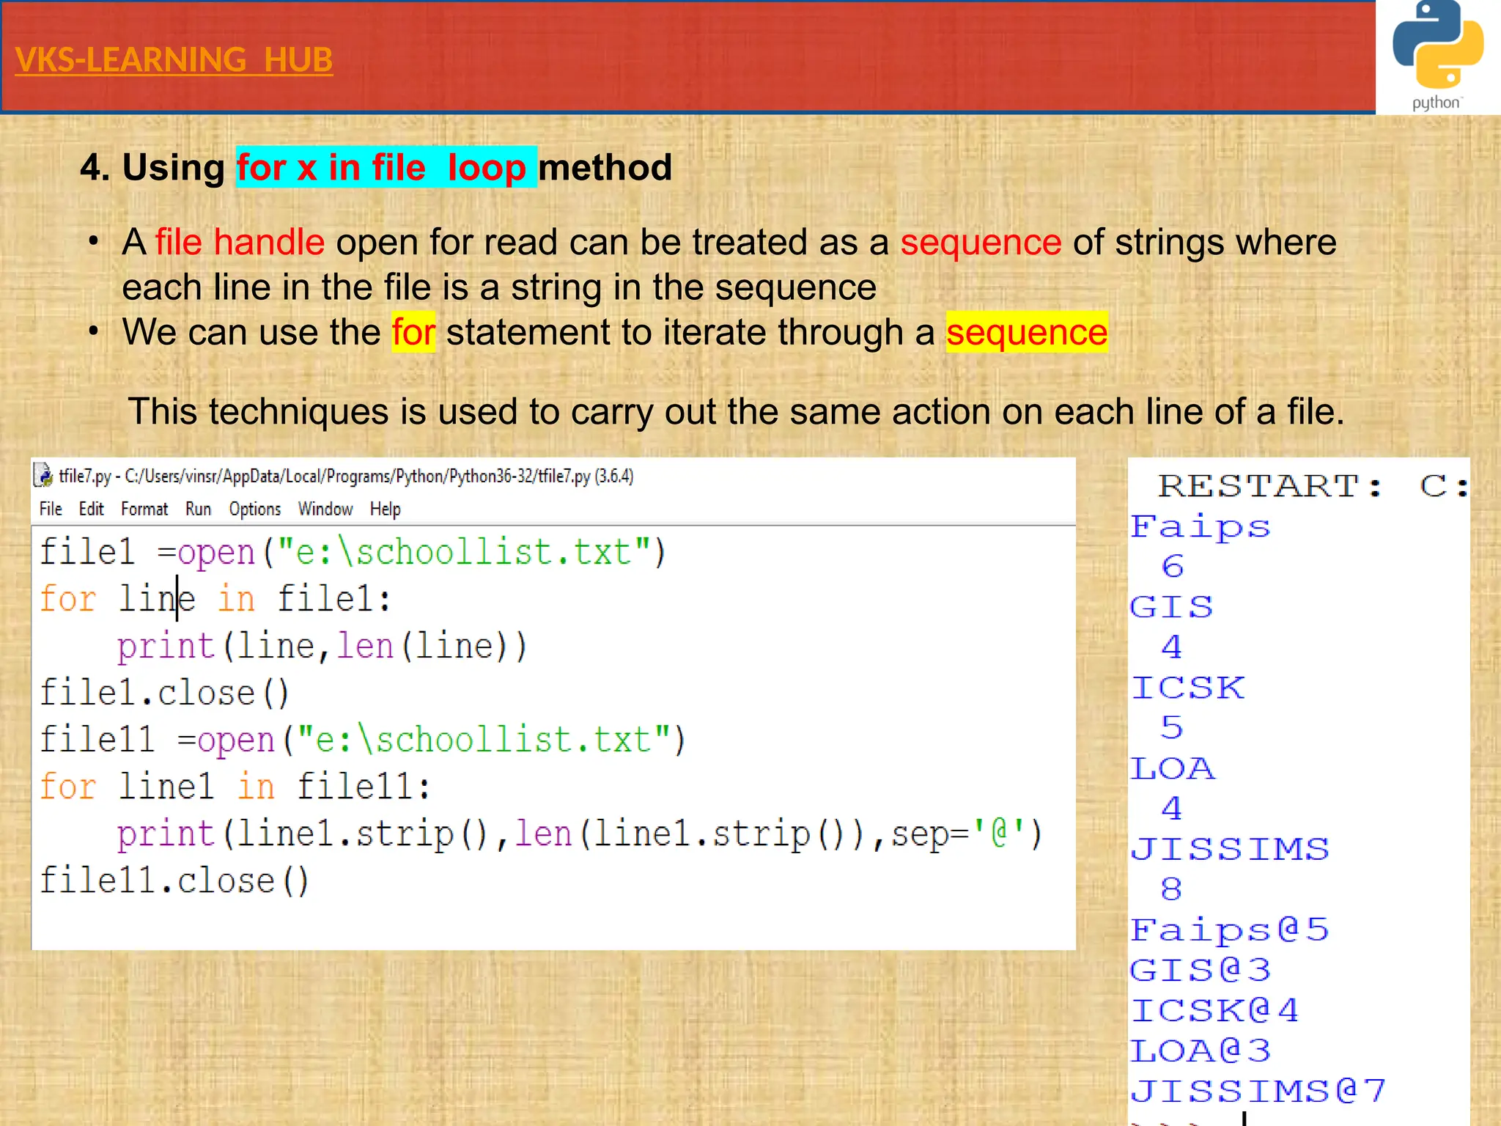Click the output line 'GIS' without @
The height and width of the screenshot is (1126, 1501).
1172,607
